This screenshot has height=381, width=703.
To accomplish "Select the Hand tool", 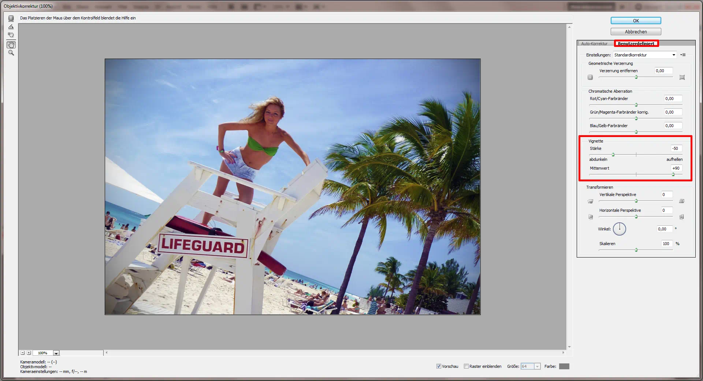I will [x=11, y=45].
